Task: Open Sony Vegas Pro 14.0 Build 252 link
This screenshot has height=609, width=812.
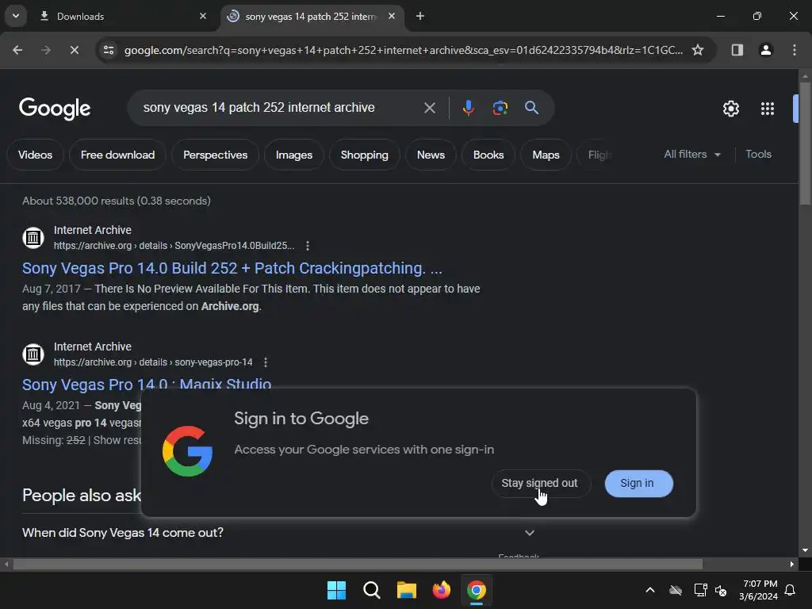Action: point(232,268)
